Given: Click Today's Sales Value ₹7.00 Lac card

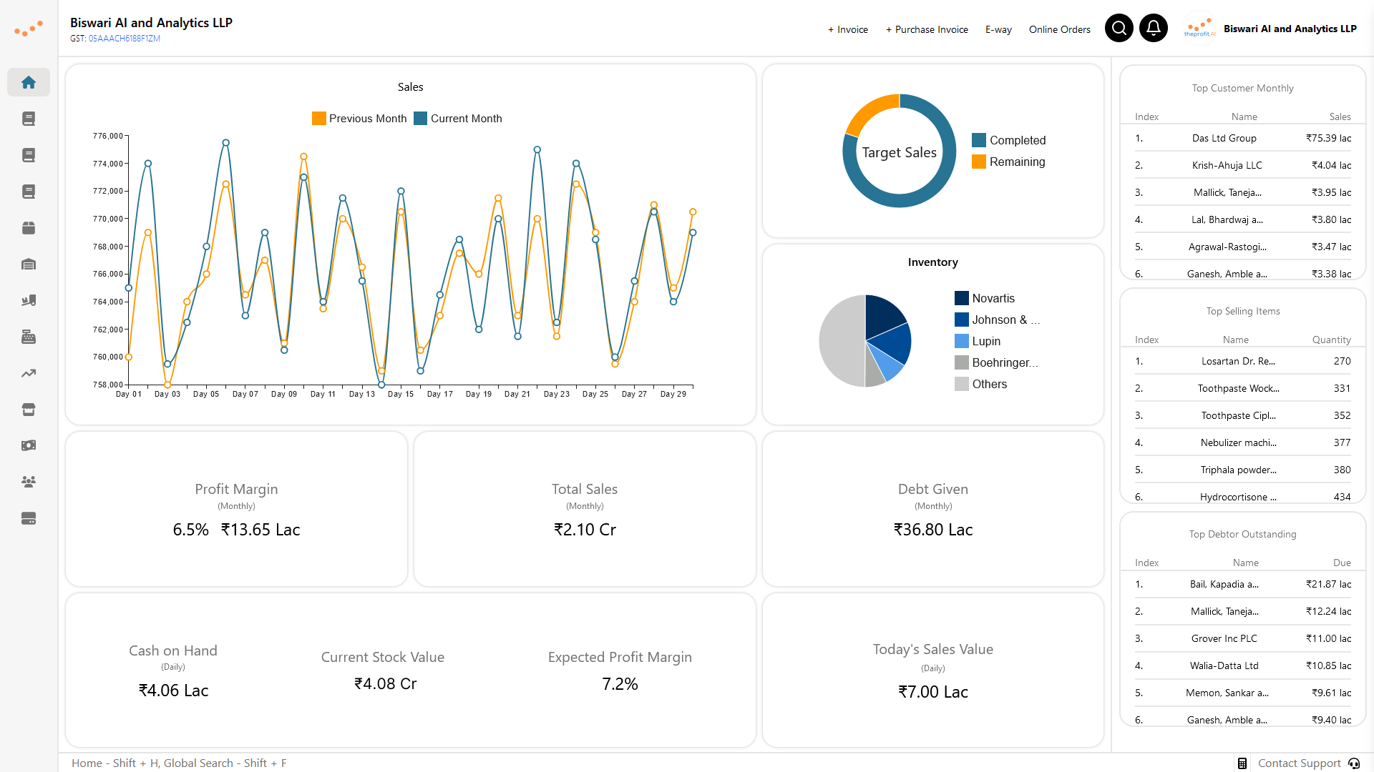Looking at the screenshot, I should [x=933, y=670].
